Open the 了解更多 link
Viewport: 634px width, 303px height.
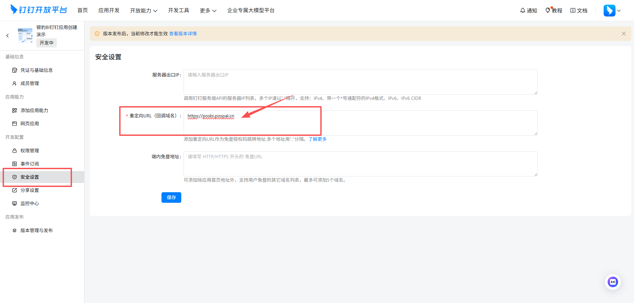pyautogui.click(x=317, y=139)
